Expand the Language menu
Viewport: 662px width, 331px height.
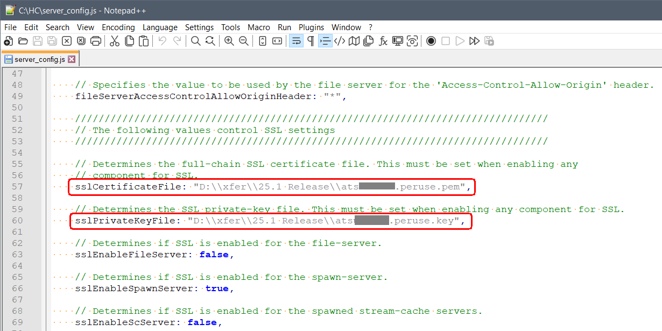(160, 27)
